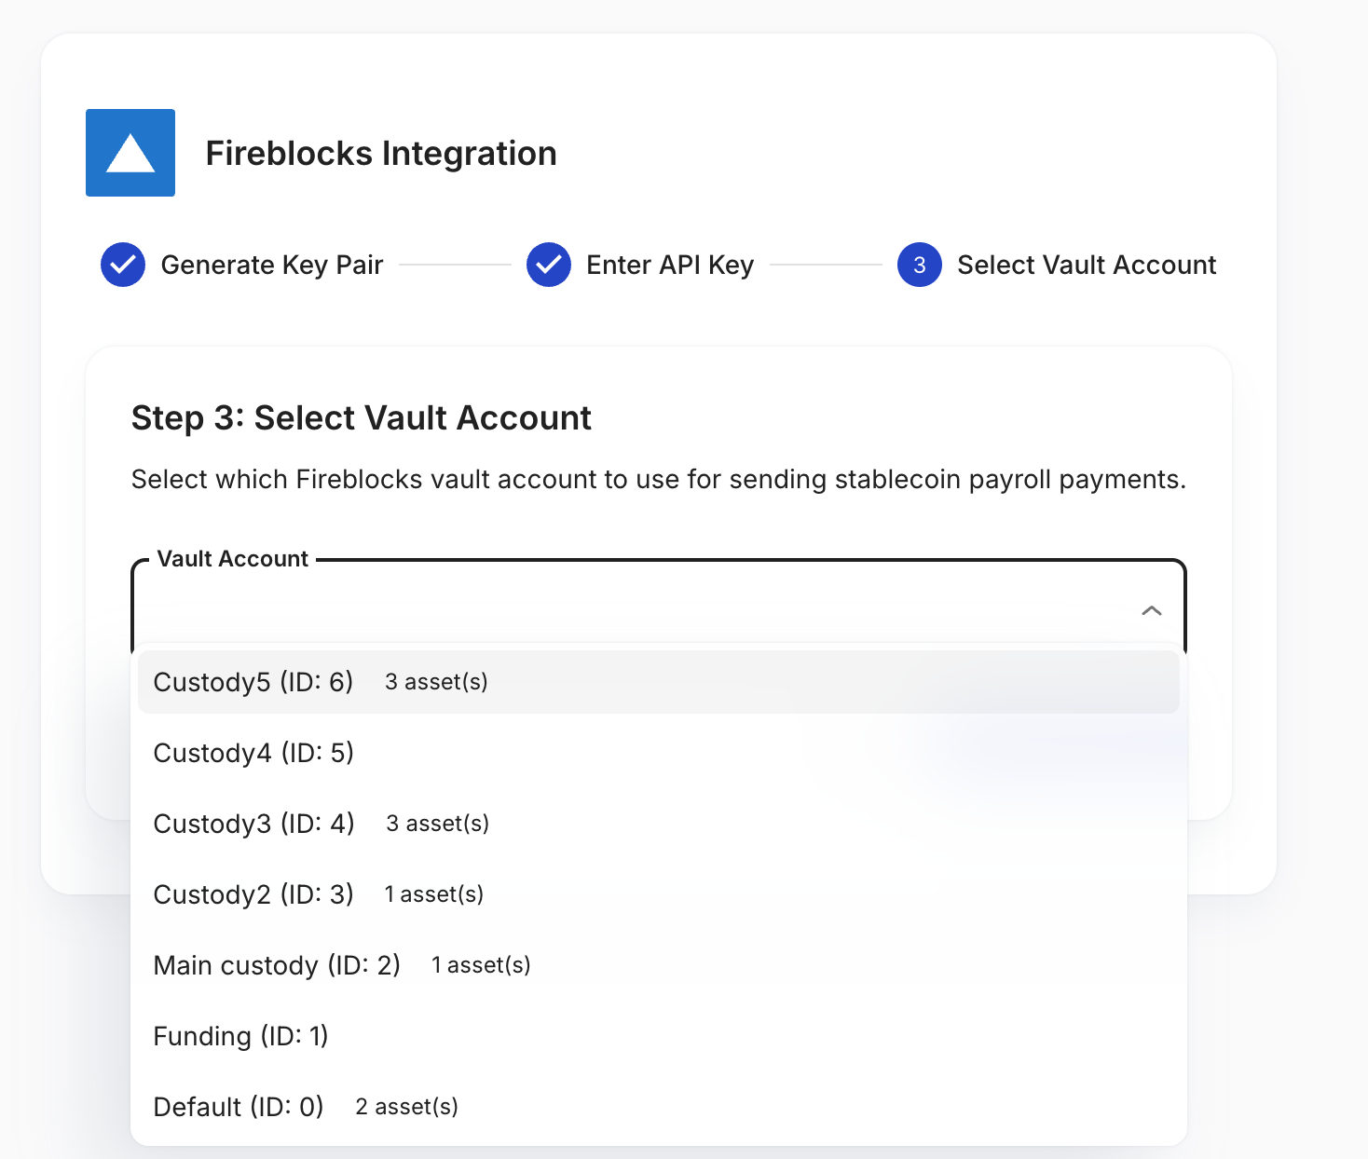Collapse the Vault Account dropdown chevron
Viewport: 1368px width, 1159px height.
pos(1152,610)
